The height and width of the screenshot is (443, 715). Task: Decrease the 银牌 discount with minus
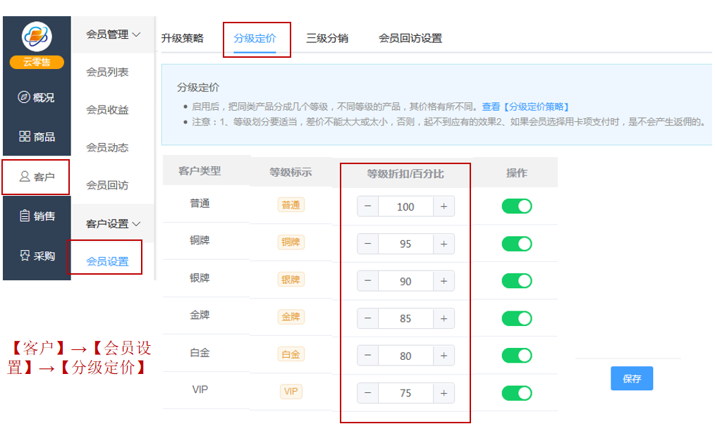367,281
